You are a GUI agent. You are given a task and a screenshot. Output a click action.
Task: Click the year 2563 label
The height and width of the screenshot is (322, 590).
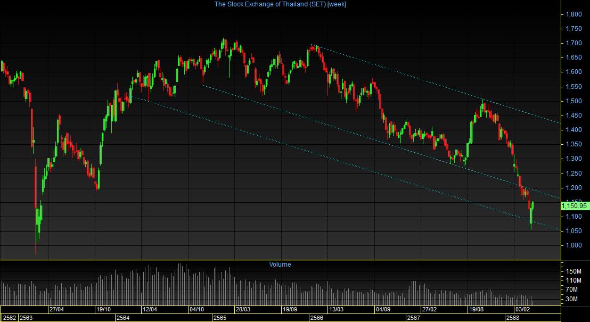pyautogui.click(x=26, y=318)
